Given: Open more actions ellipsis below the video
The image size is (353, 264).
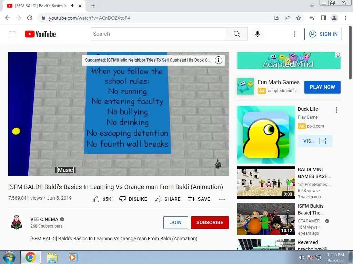Looking at the screenshot, I should tap(222, 200).
